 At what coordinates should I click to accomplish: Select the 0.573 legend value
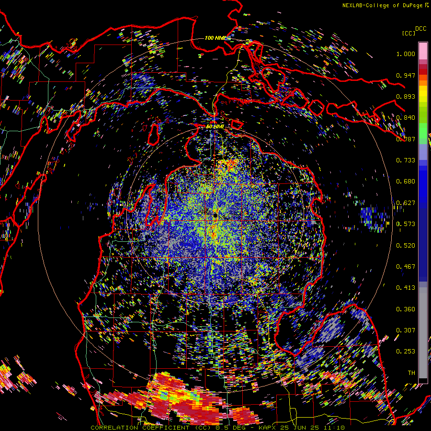click(406, 224)
